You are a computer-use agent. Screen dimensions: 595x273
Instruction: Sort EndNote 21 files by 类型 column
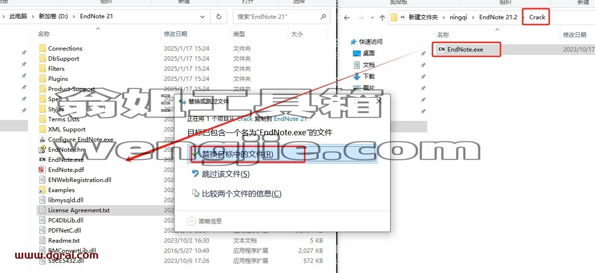coord(239,34)
